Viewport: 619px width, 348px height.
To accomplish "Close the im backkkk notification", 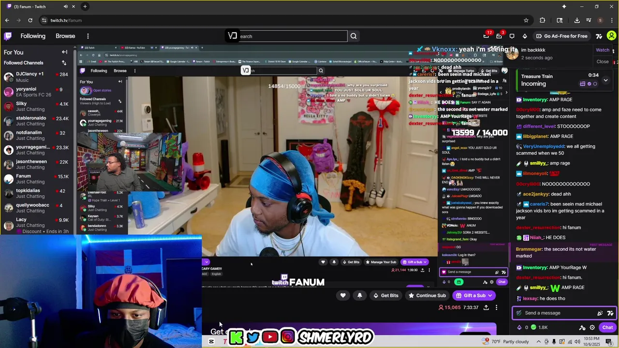I will (603, 61).
